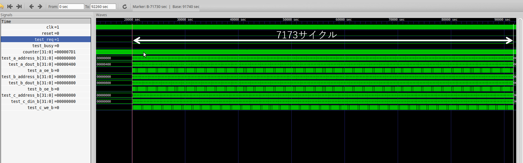This screenshot has width=523, height=163.
Task: Click the orange undo zoom icon
Action: (x=2, y=7)
